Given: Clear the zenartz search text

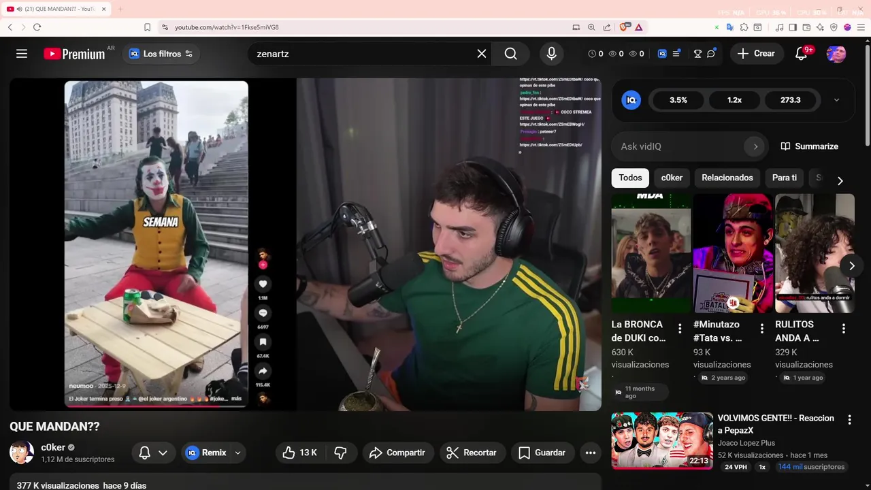Looking at the screenshot, I should tap(482, 54).
